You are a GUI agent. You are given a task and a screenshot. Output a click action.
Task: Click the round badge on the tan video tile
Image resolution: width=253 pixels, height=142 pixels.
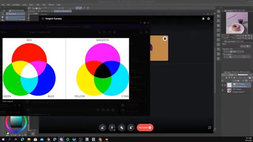click(165, 39)
